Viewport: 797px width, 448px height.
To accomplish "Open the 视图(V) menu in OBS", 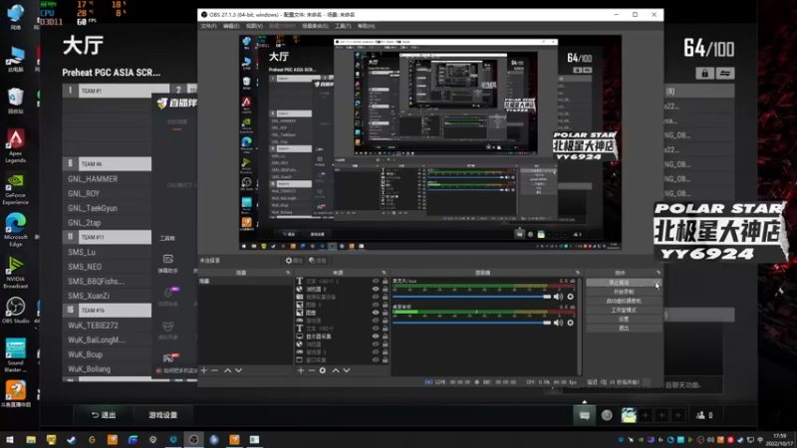I will click(254, 26).
